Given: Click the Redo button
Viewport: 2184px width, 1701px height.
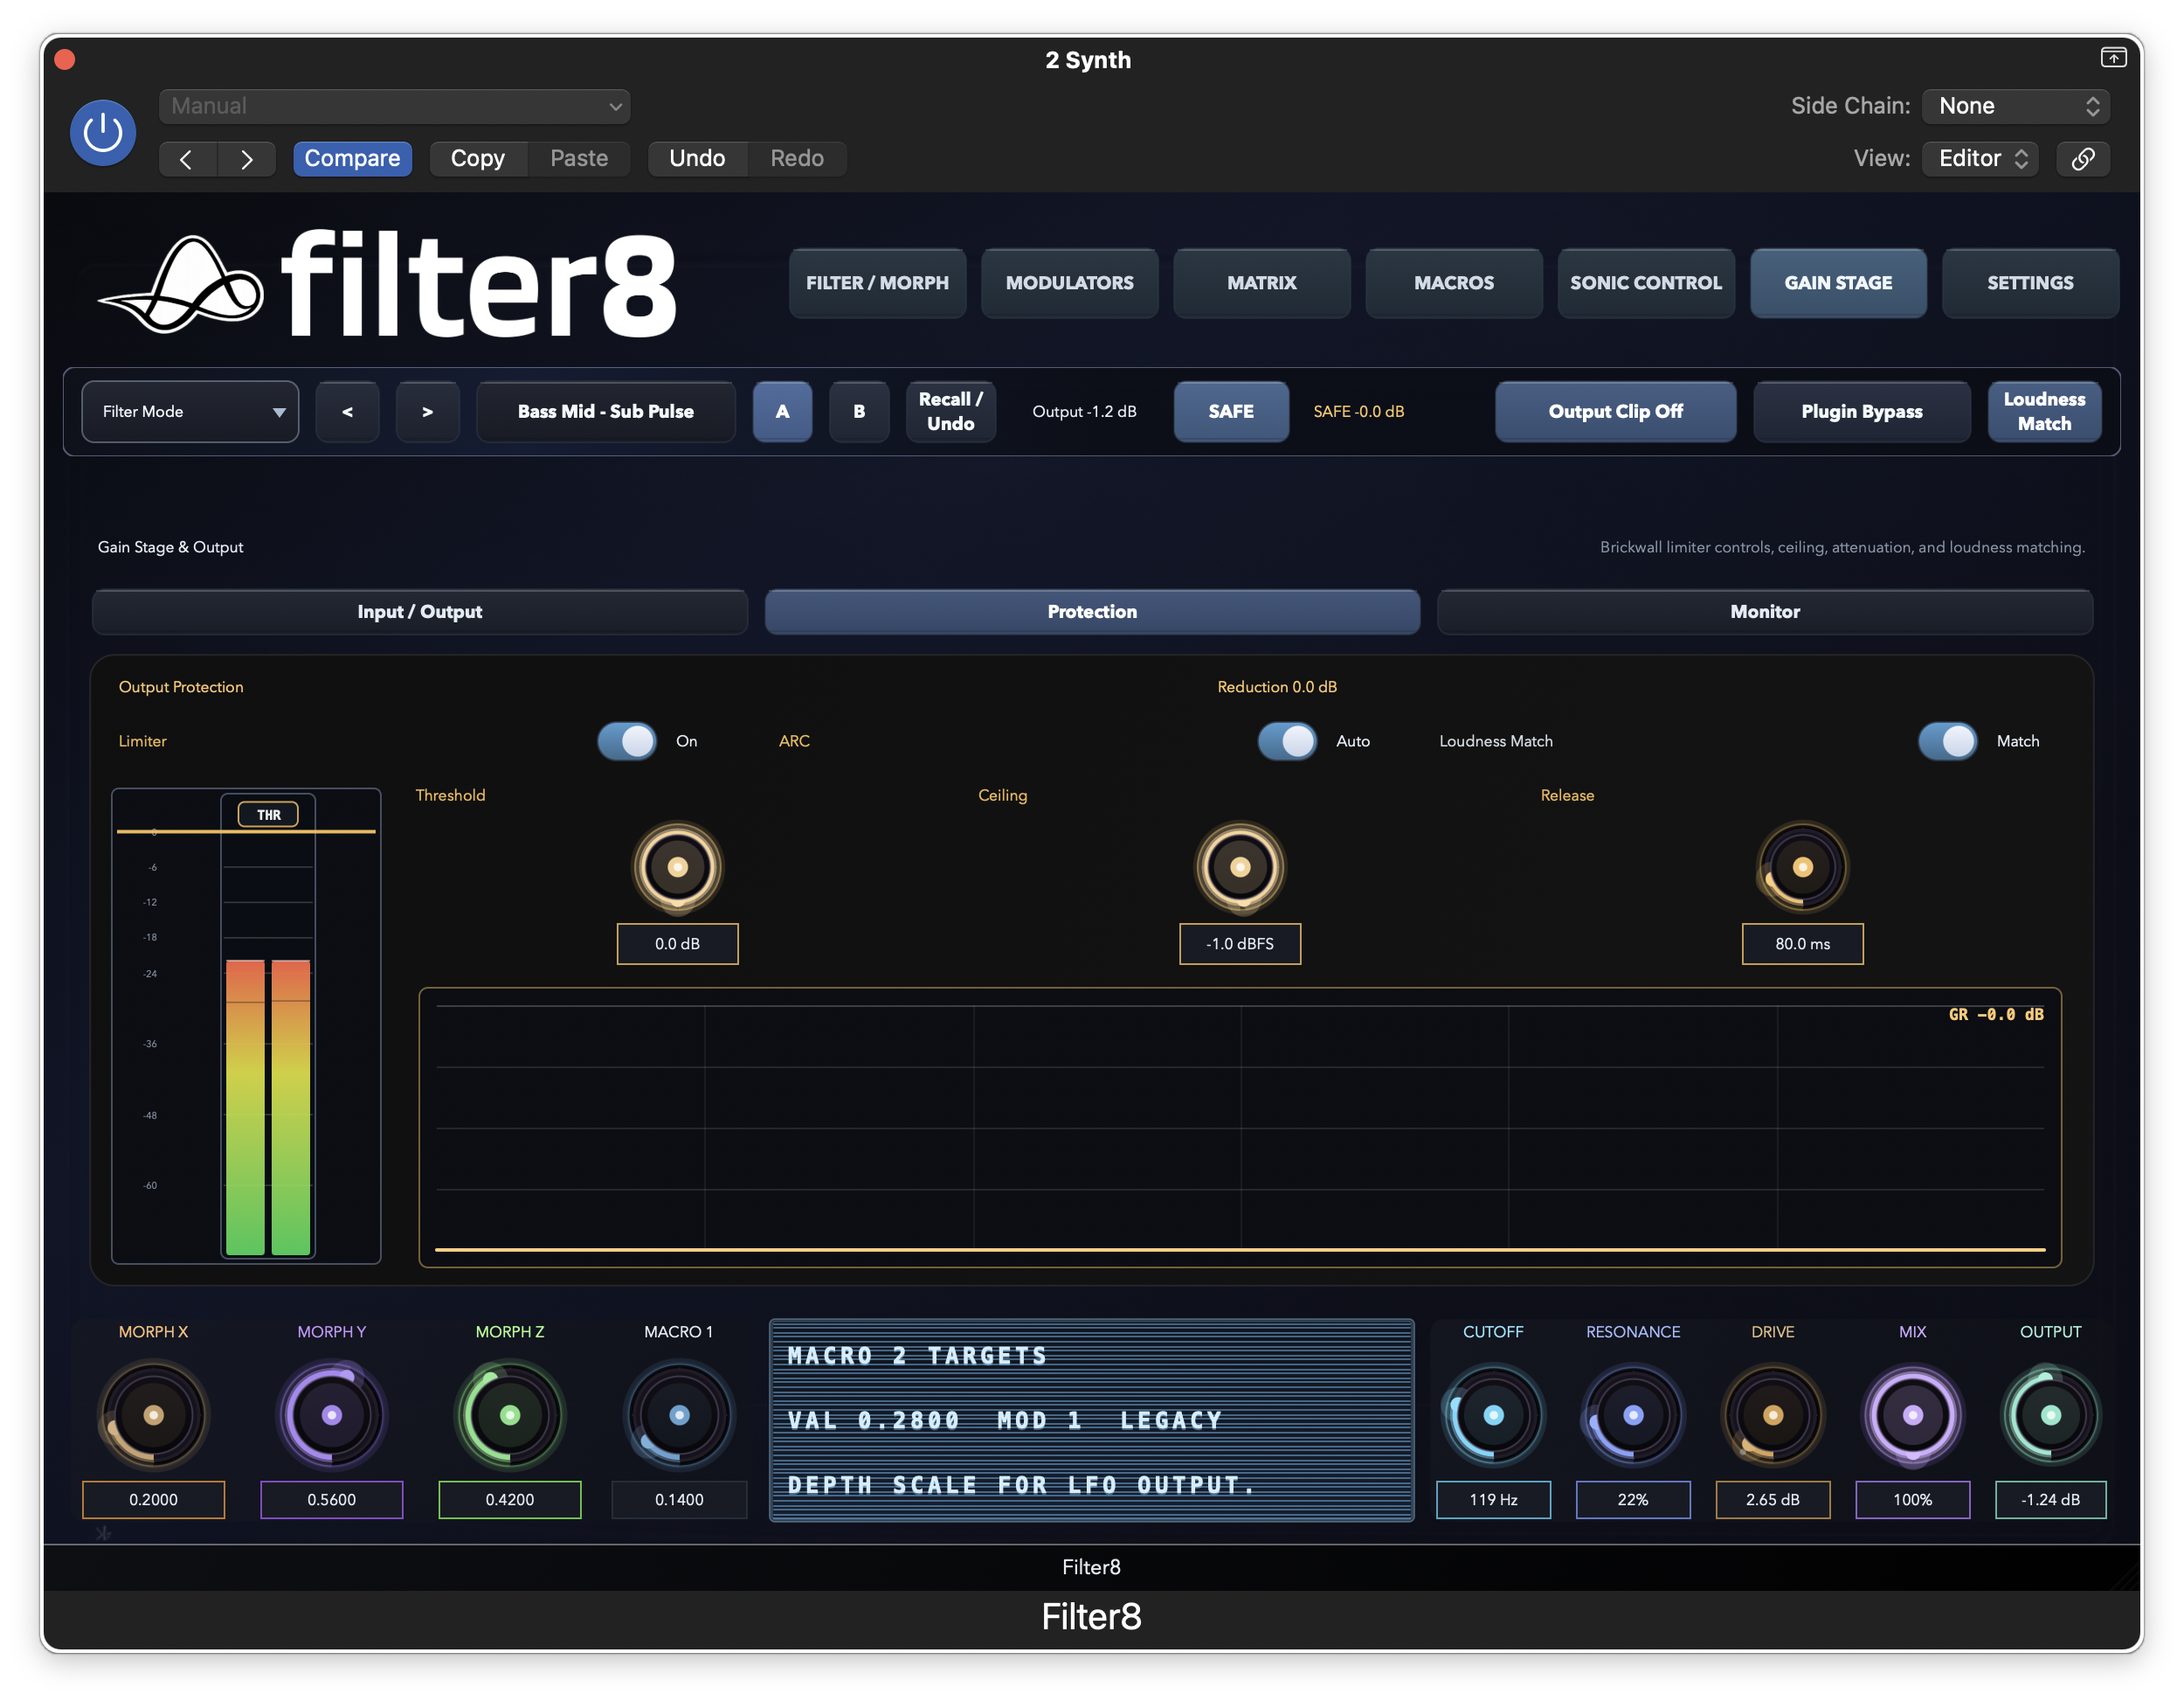Looking at the screenshot, I should [x=797, y=158].
